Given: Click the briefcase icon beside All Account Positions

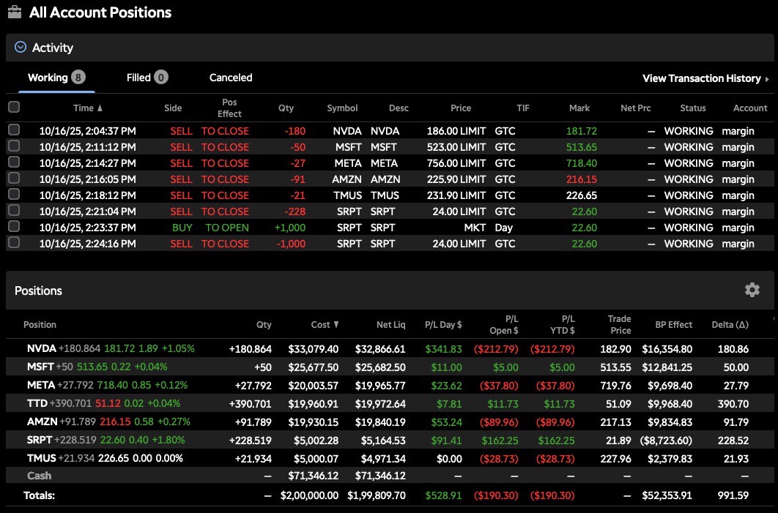Looking at the screenshot, I should click(x=15, y=12).
